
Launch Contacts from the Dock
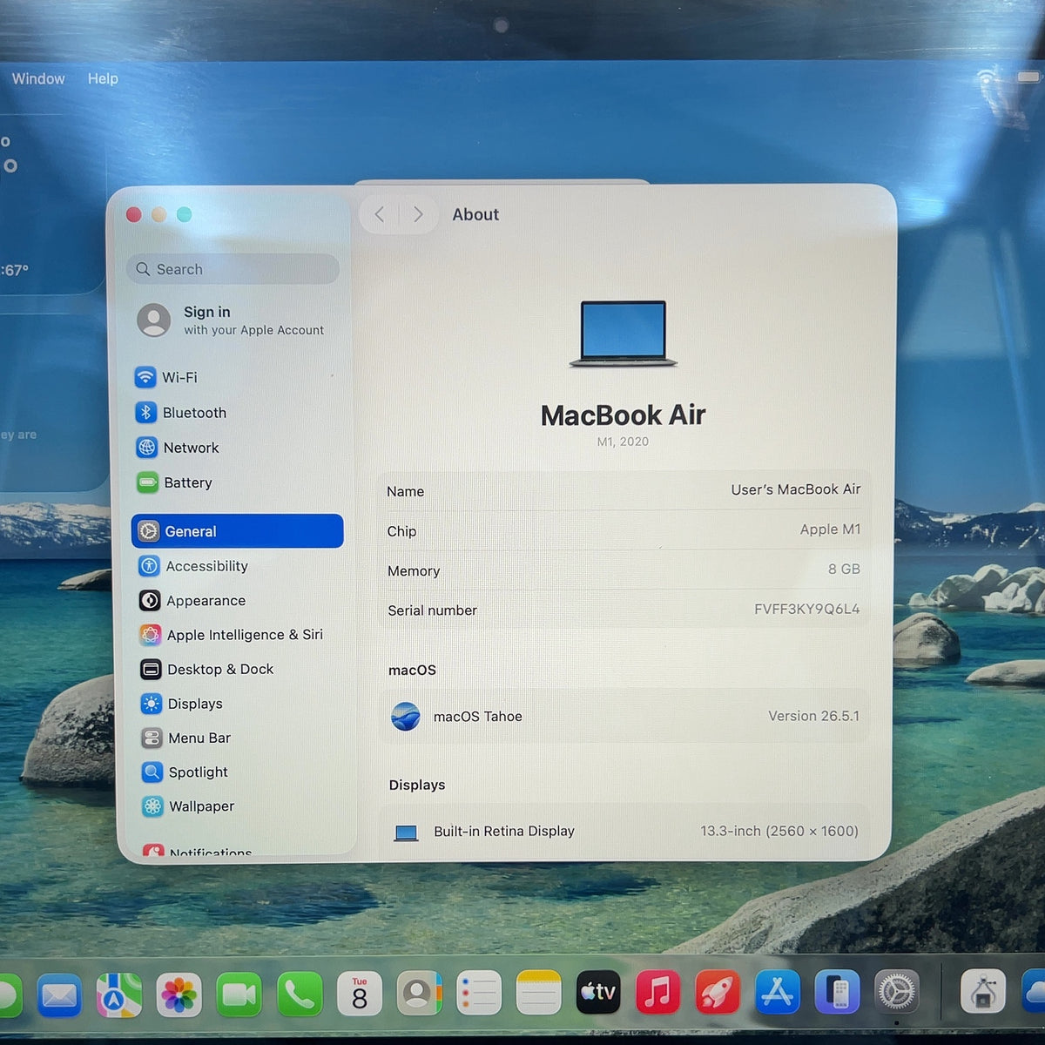pyautogui.click(x=420, y=994)
